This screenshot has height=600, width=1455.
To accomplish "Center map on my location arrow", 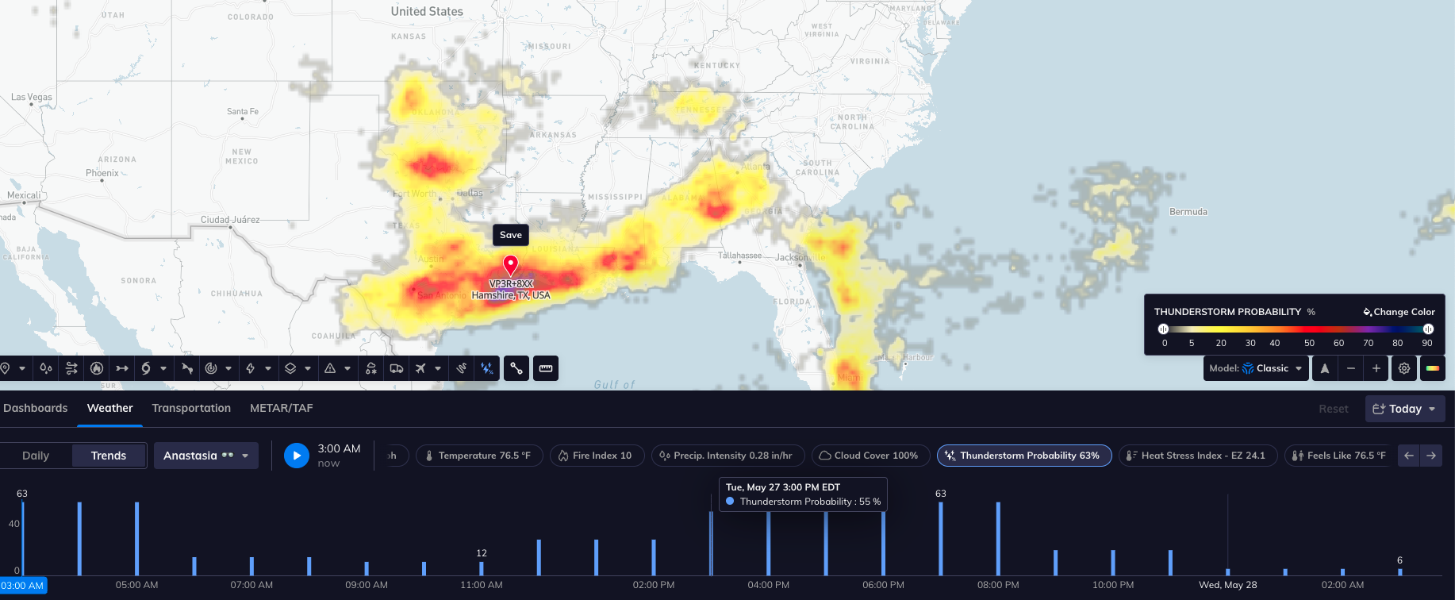I will coord(1325,368).
